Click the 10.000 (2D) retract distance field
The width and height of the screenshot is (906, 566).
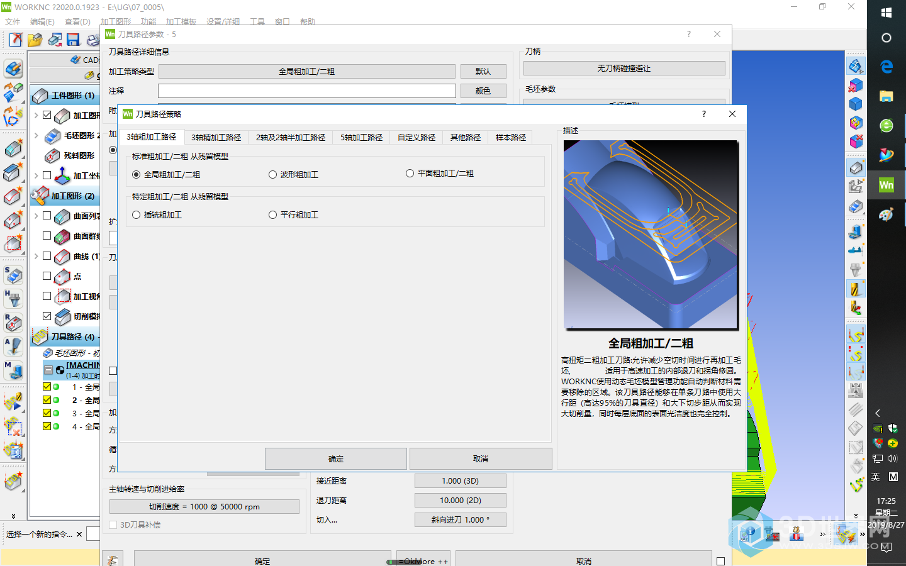(x=461, y=501)
